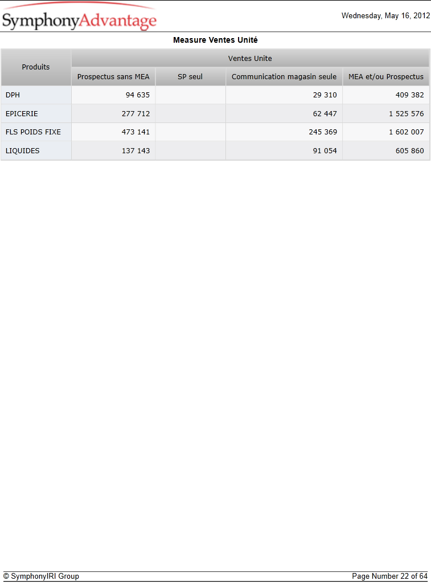Click the date Wednesday, May 16, 2012
The width and height of the screenshot is (431, 585).
[x=385, y=16]
